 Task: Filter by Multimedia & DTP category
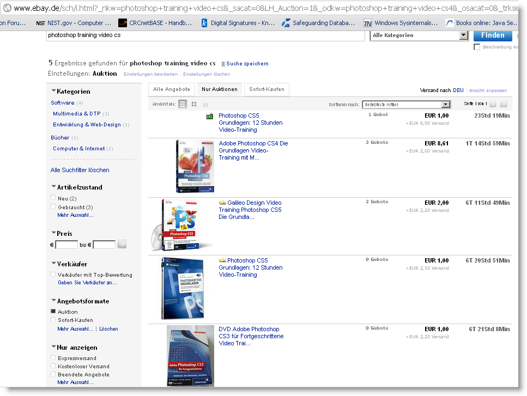[x=77, y=113]
